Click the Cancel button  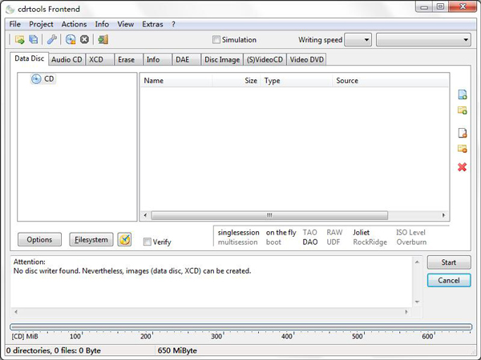click(449, 281)
